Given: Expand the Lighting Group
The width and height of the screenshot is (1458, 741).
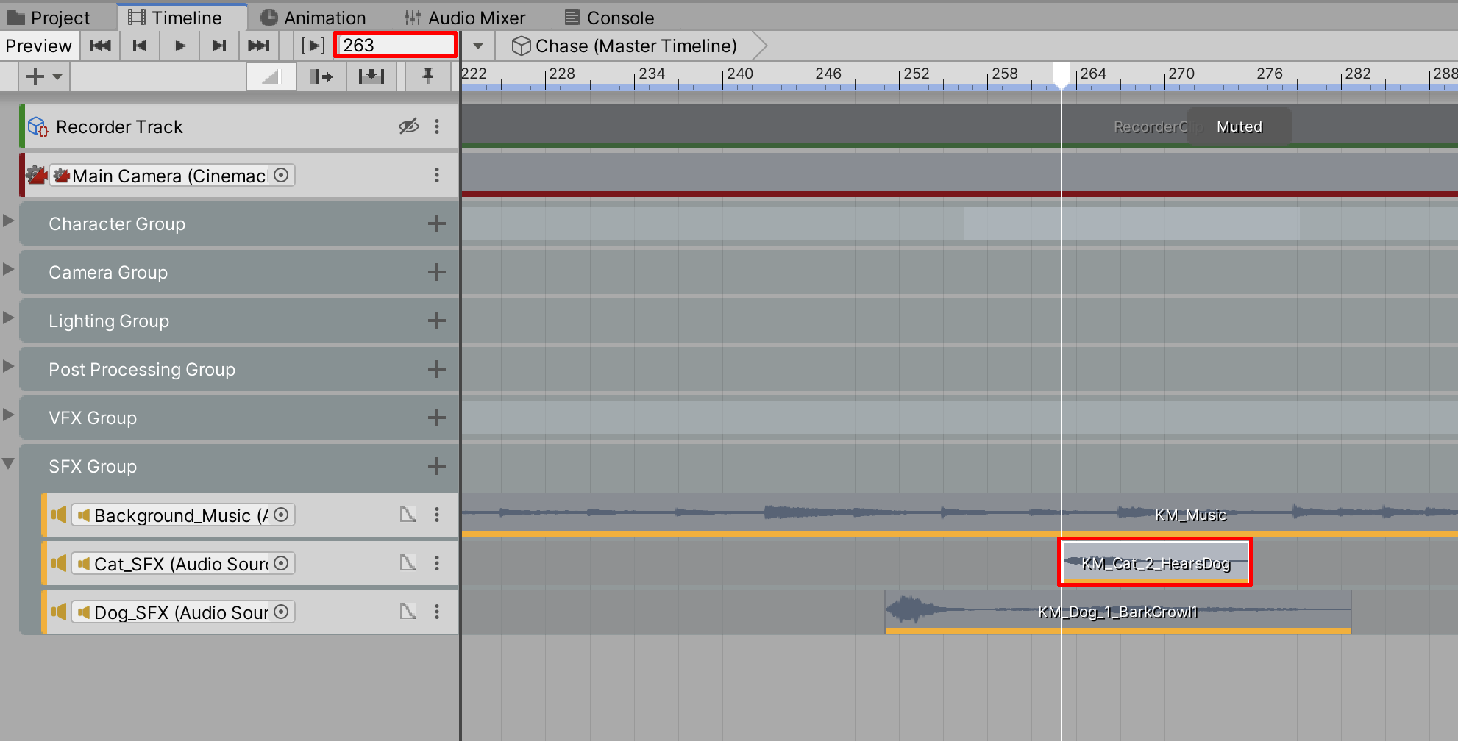Looking at the screenshot, I should point(9,318).
